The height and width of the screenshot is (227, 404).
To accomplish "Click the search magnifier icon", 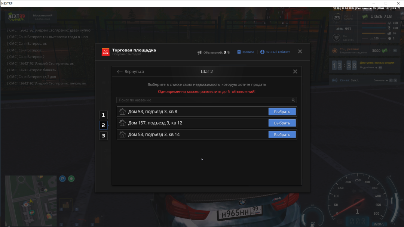I will 293,100.
